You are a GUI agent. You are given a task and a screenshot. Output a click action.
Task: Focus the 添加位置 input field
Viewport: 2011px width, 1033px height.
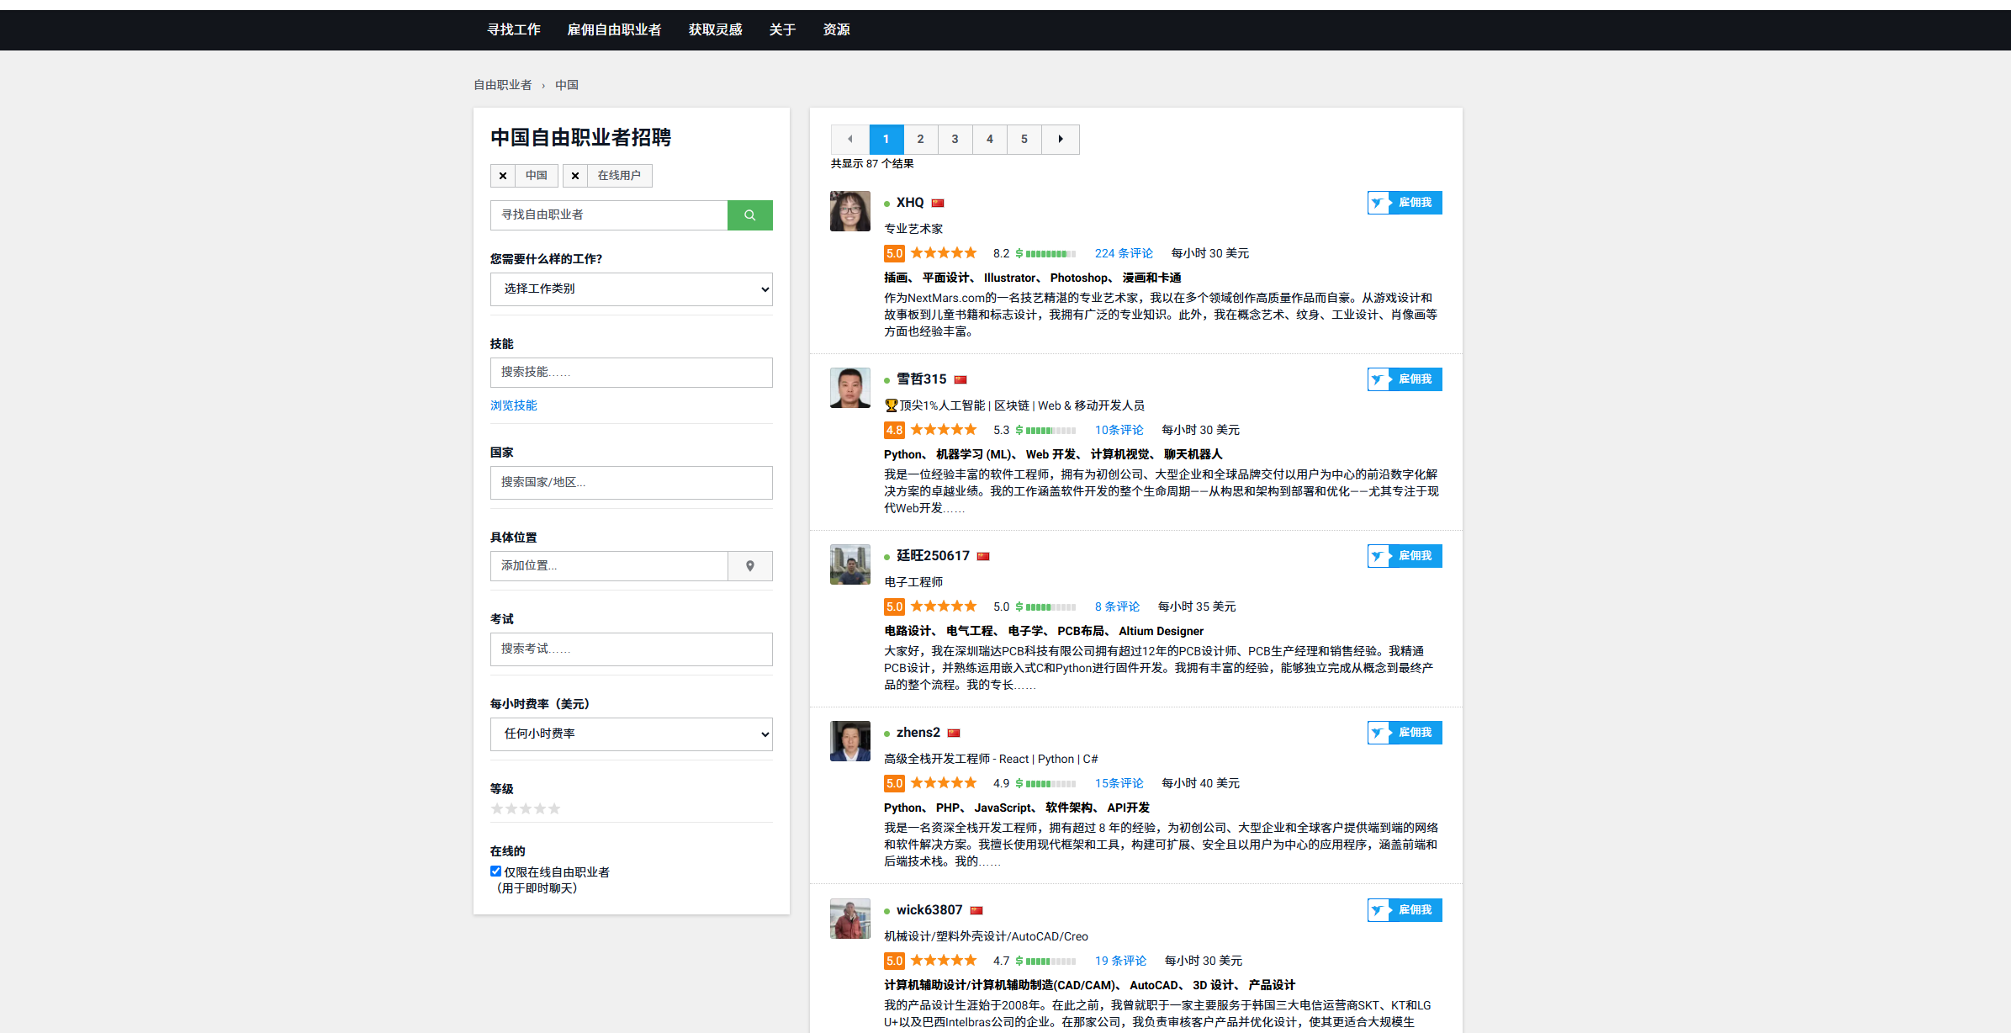click(609, 566)
